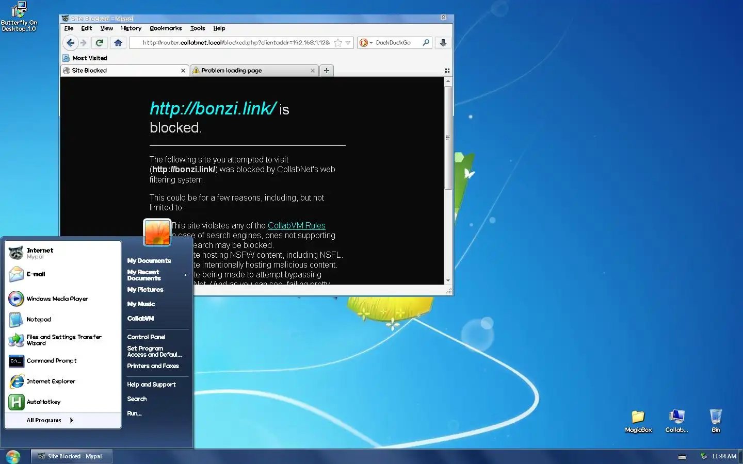Open the Tools menu
The image size is (743, 464).
coord(198,28)
